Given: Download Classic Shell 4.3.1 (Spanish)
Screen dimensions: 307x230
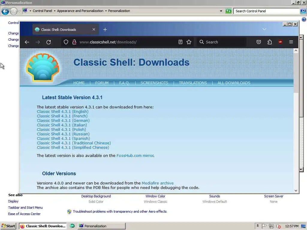Looking at the screenshot, I should tap(64, 138).
